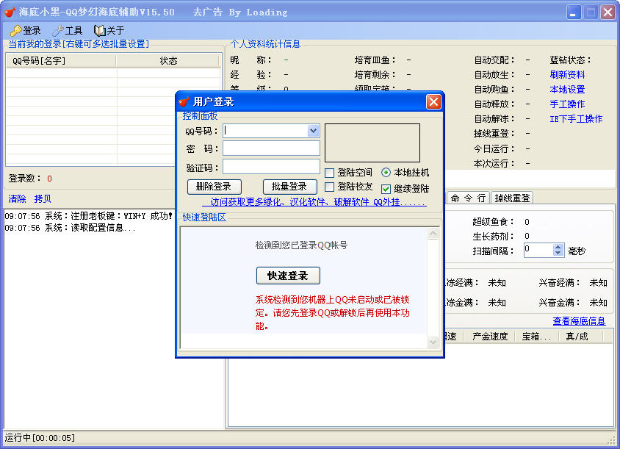Screen dimensions: 620x449
Task: Click the 手工操作 link
Action: 567,104
